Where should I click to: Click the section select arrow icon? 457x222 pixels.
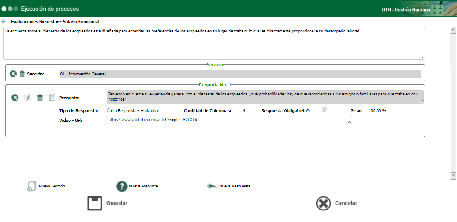click(13, 74)
